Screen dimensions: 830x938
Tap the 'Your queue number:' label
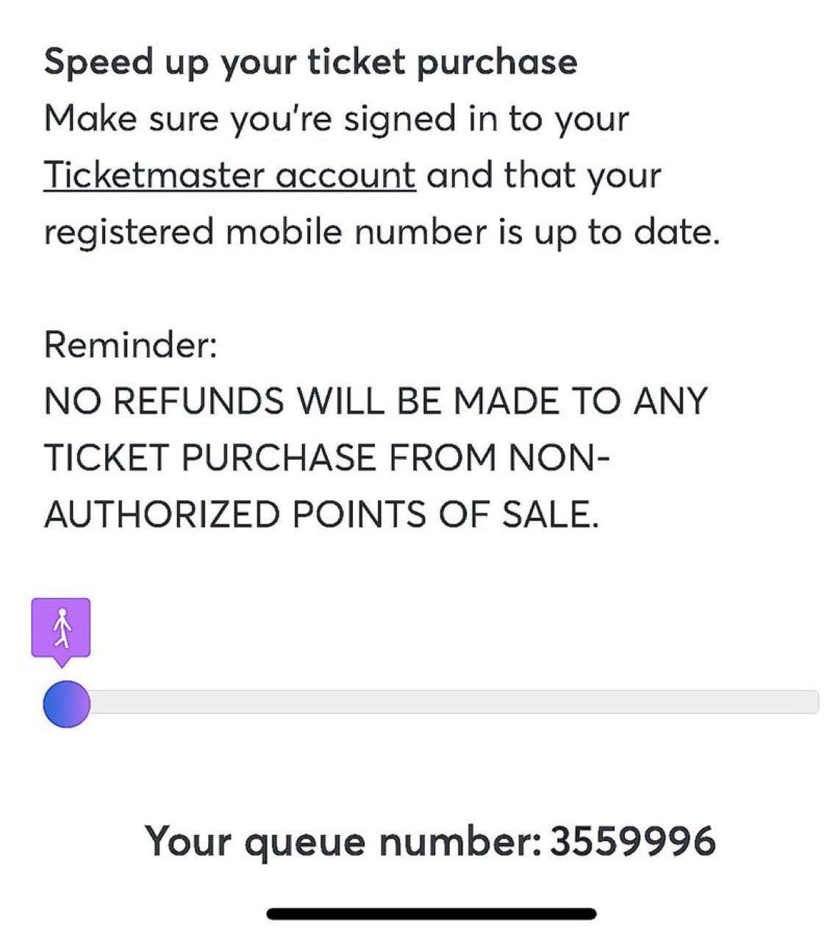point(343,841)
